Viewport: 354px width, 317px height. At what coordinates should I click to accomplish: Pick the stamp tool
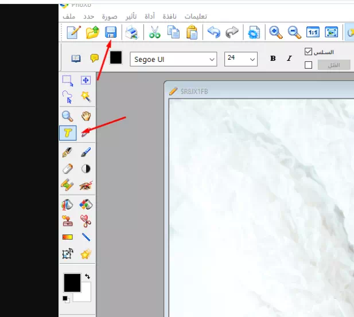pyautogui.click(x=68, y=221)
